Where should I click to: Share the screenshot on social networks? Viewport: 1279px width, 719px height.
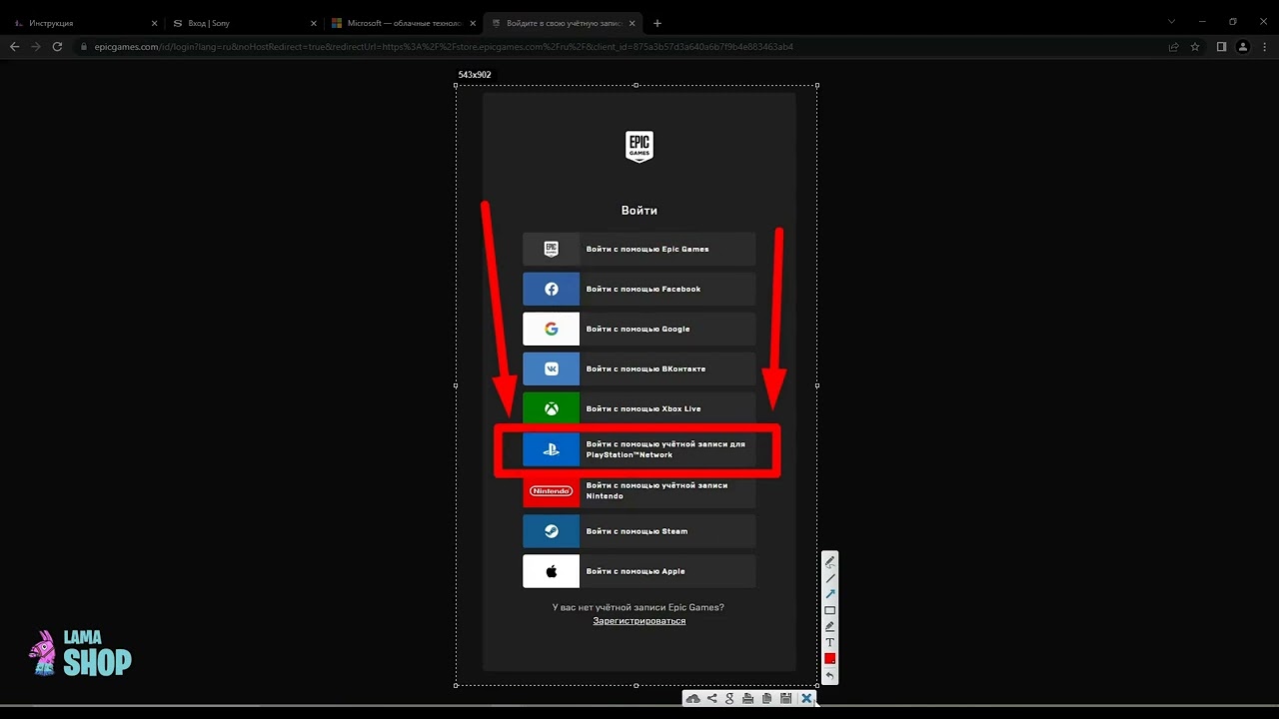711,698
